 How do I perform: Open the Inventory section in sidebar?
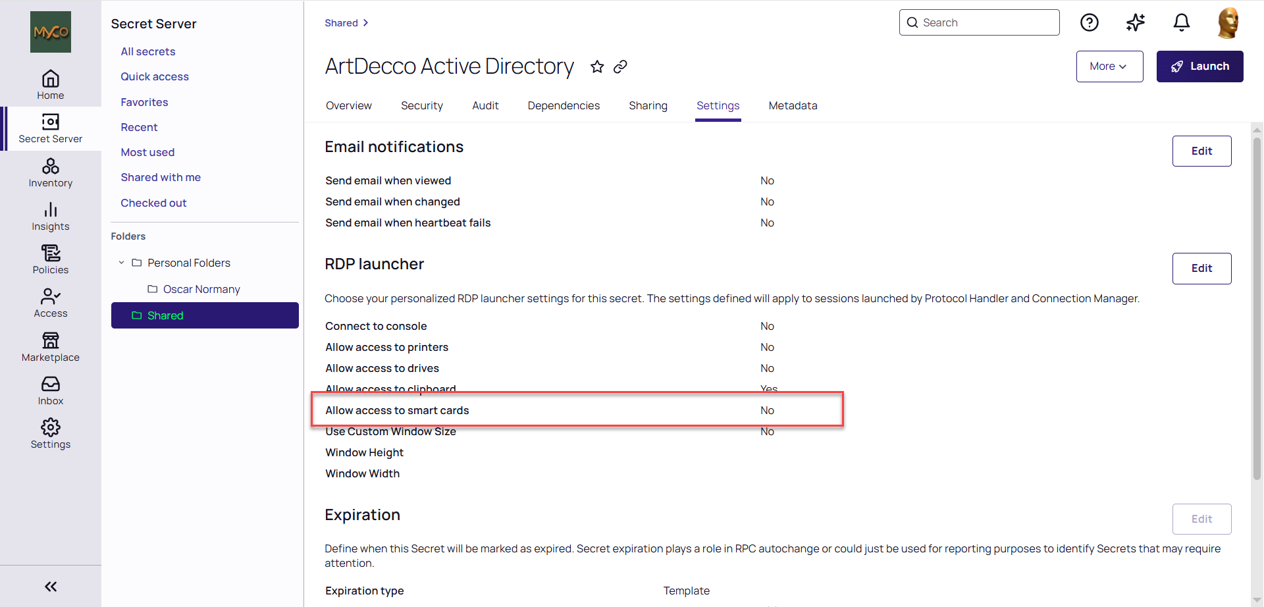click(x=51, y=173)
